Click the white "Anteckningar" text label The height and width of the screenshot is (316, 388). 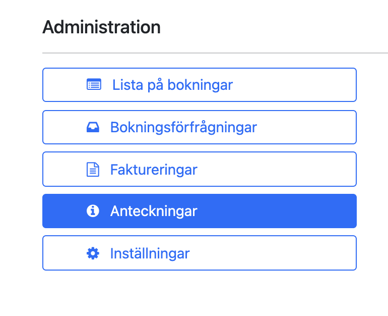[x=154, y=212]
